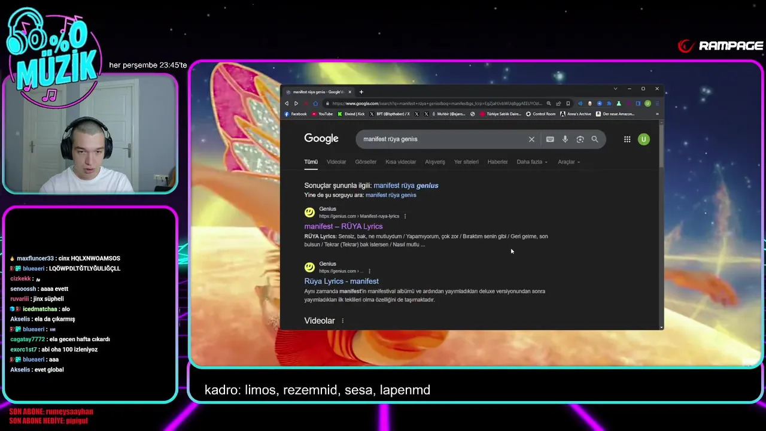Submit the search with the magnifier icon
The height and width of the screenshot is (431, 766).
point(595,139)
